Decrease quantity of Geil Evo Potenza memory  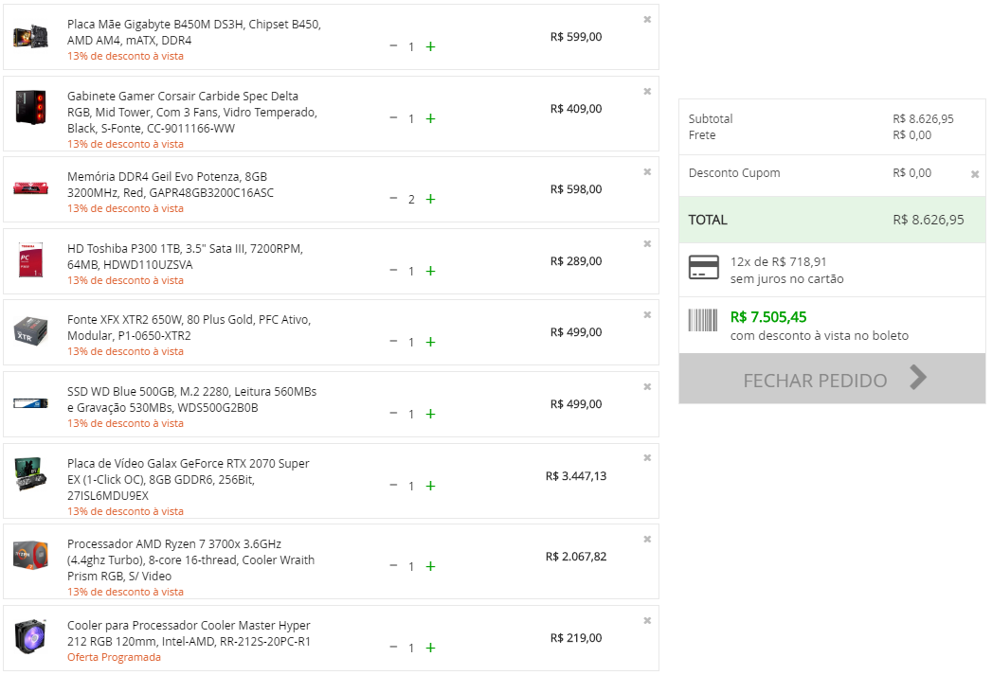[393, 199]
